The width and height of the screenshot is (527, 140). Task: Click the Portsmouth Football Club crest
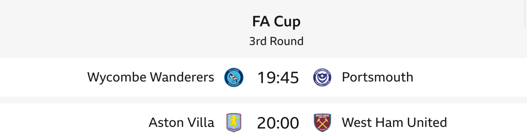(x=322, y=78)
